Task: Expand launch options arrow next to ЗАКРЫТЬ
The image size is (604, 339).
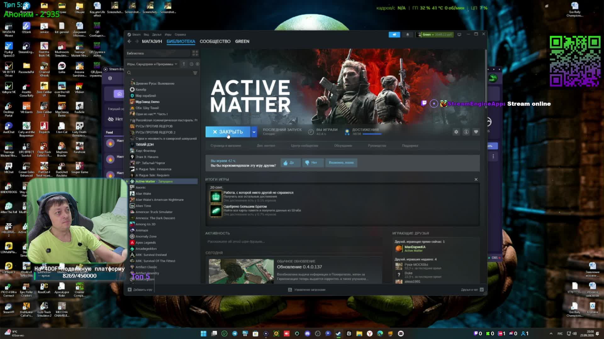Action: point(254,132)
